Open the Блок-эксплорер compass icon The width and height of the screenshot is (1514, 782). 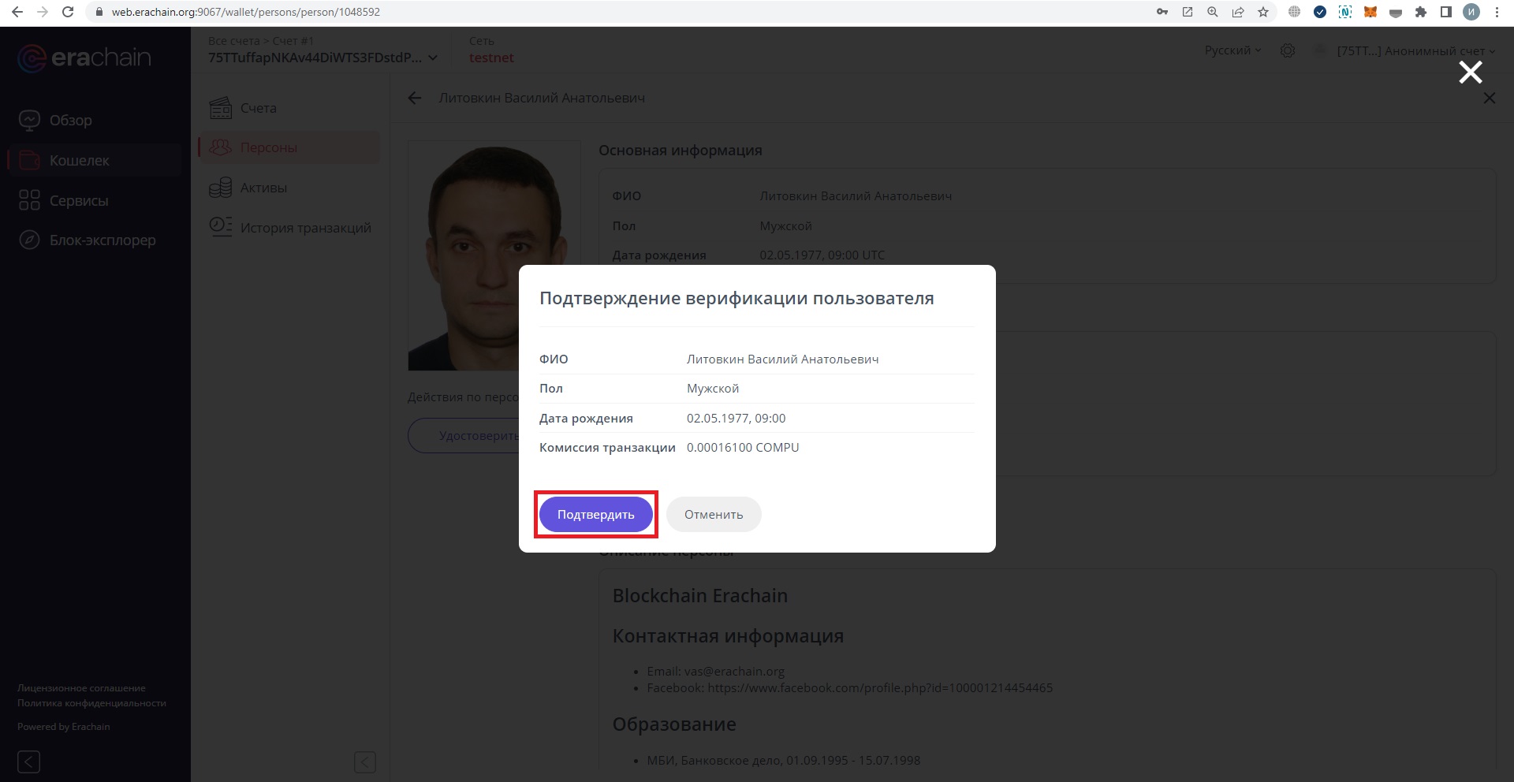pyautogui.click(x=29, y=240)
